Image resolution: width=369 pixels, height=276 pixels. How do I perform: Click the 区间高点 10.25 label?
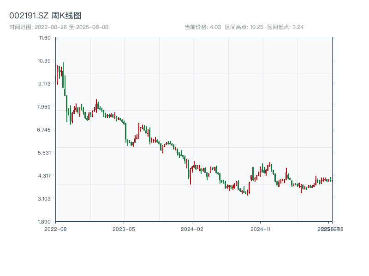click(244, 27)
